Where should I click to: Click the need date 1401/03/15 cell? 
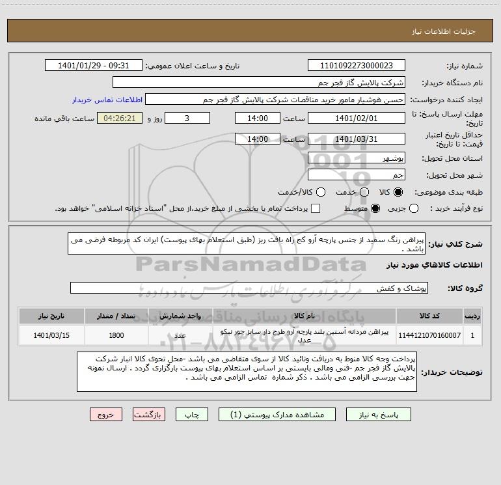(51, 335)
